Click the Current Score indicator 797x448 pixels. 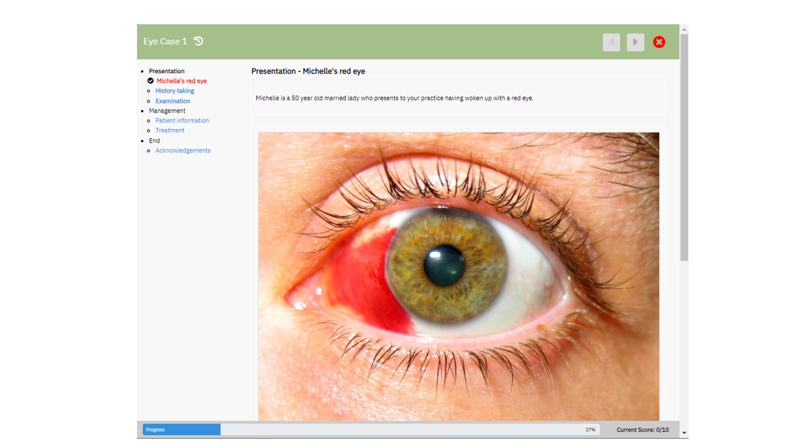click(x=642, y=430)
